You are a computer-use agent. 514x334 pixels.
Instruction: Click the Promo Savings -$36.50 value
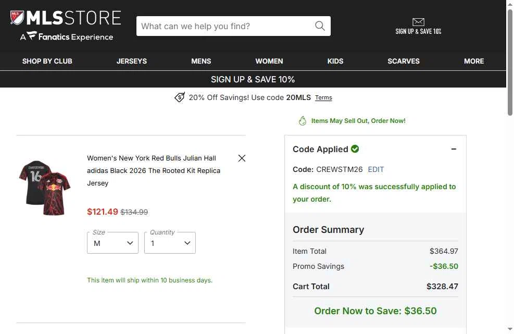pyautogui.click(x=444, y=266)
